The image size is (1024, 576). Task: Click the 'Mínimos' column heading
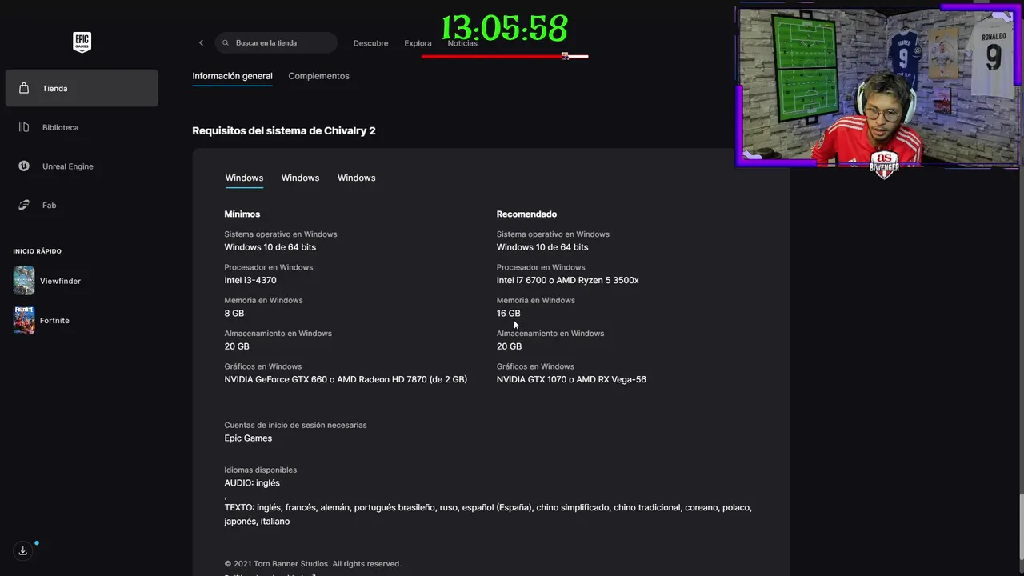[x=242, y=214]
